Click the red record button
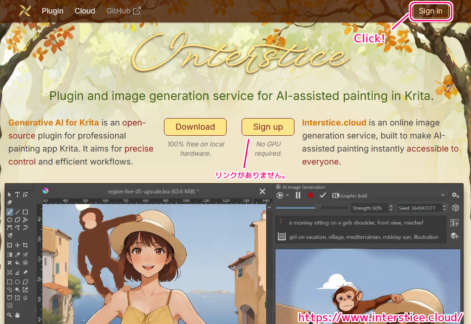 (310, 195)
